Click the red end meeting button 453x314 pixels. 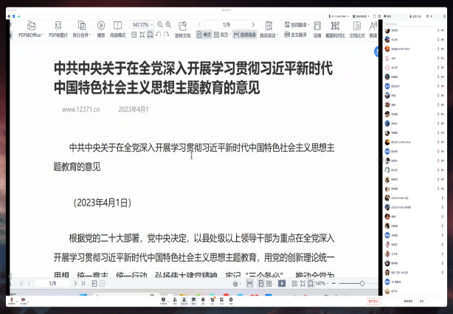point(373,301)
